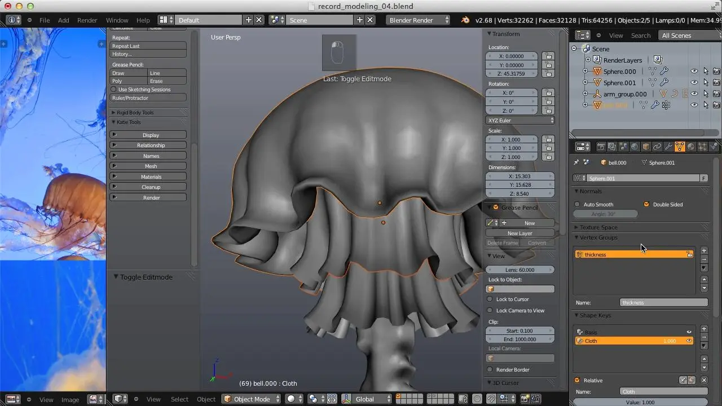Open the Render properties tab
The width and height of the screenshot is (722, 406).
click(601, 147)
